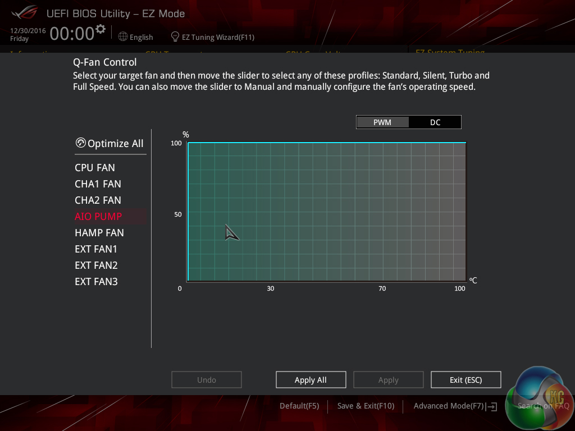
Task: Click the Undo button
Action: (x=207, y=380)
